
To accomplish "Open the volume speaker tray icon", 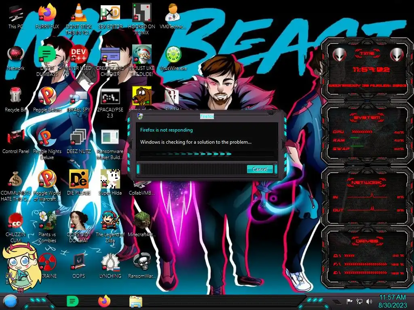I will pos(369,301).
